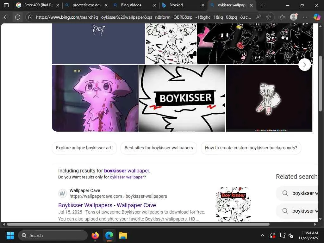324x243 pixels.
Task: Close the Bing Videos tab
Action: click(x=154, y=5)
